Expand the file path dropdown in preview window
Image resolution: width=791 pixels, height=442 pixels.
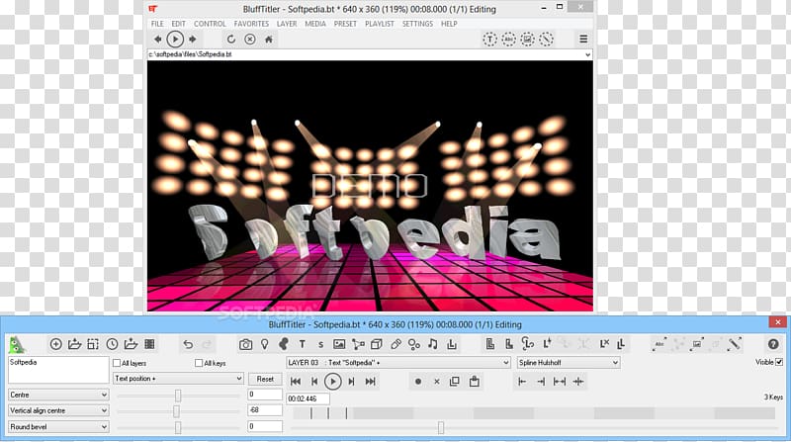(587, 54)
